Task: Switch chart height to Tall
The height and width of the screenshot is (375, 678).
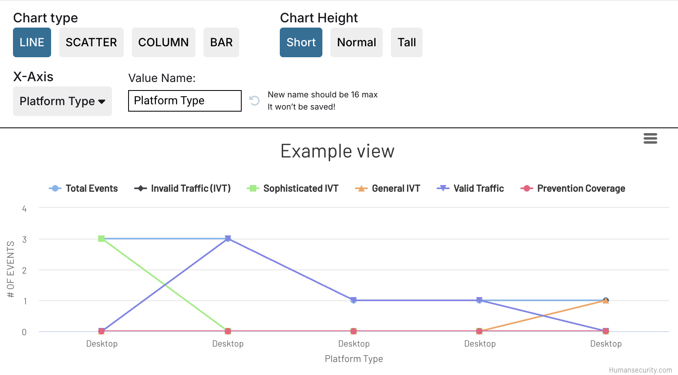Action: [x=407, y=42]
